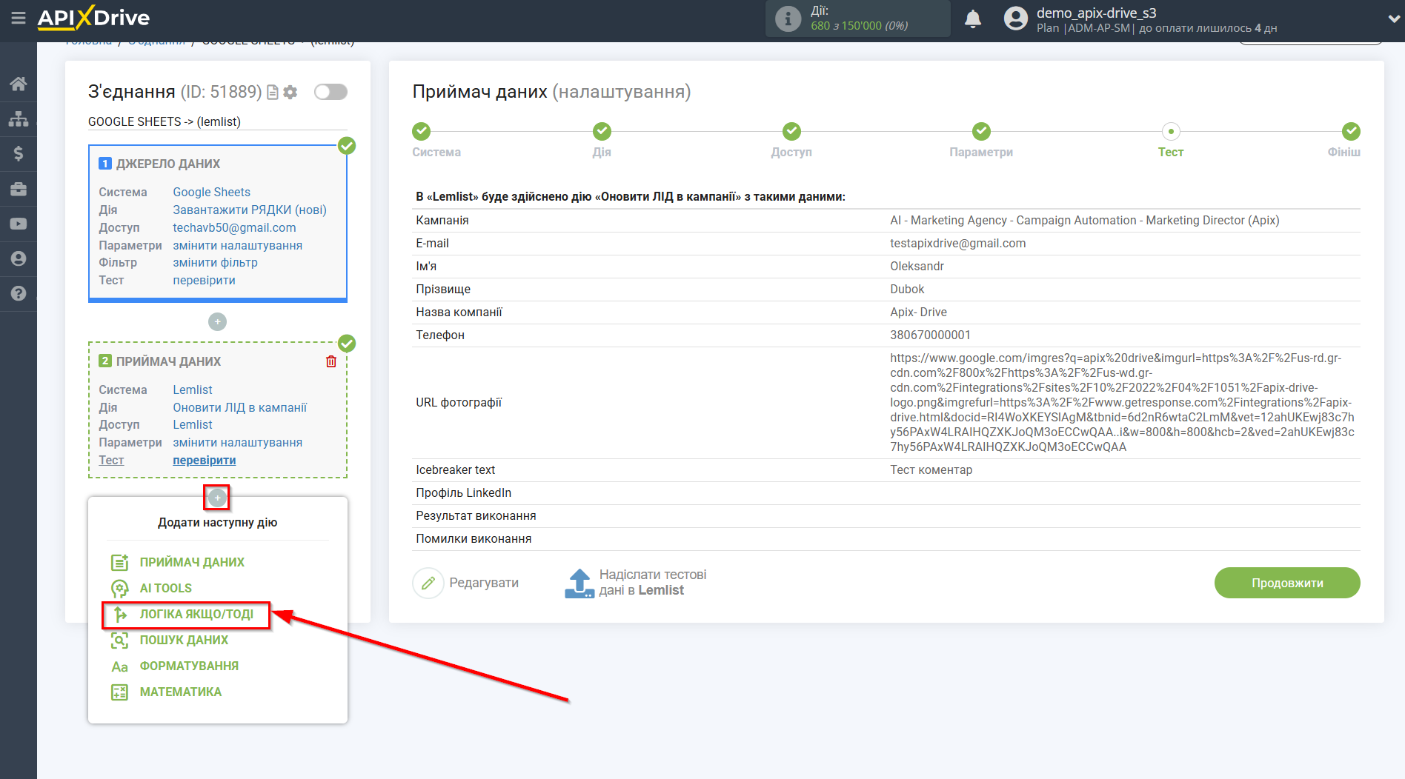Click the demo_apix-drive_s3 account name
Image resolution: width=1405 pixels, height=779 pixels.
coord(1096,13)
